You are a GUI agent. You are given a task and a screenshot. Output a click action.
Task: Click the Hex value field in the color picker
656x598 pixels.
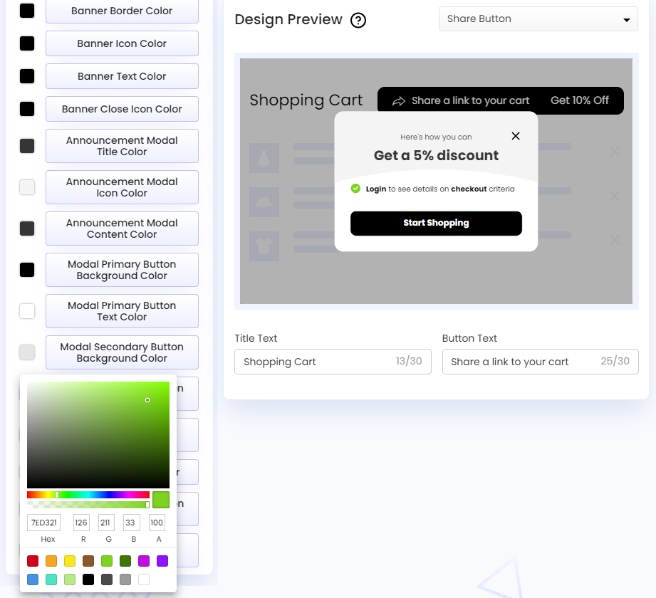[x=43, y=522]
